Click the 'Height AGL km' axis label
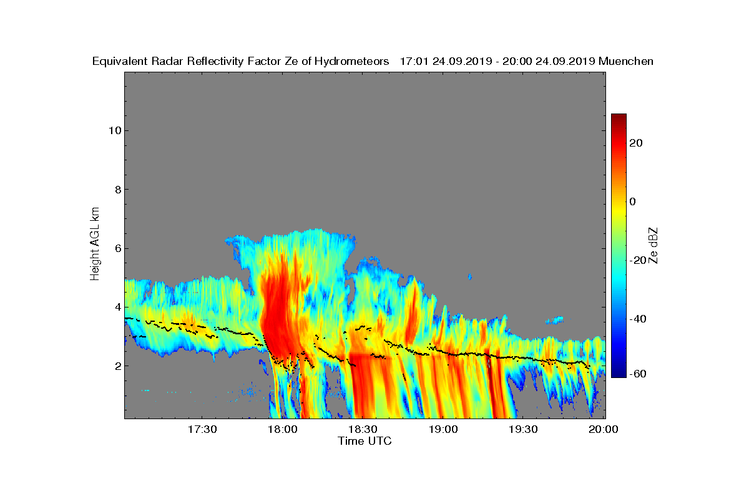749x499 pixels. pos(95,245)
